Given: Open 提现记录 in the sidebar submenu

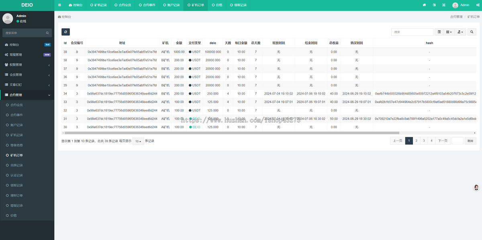Looking at the screenshot, I should 27,205.
